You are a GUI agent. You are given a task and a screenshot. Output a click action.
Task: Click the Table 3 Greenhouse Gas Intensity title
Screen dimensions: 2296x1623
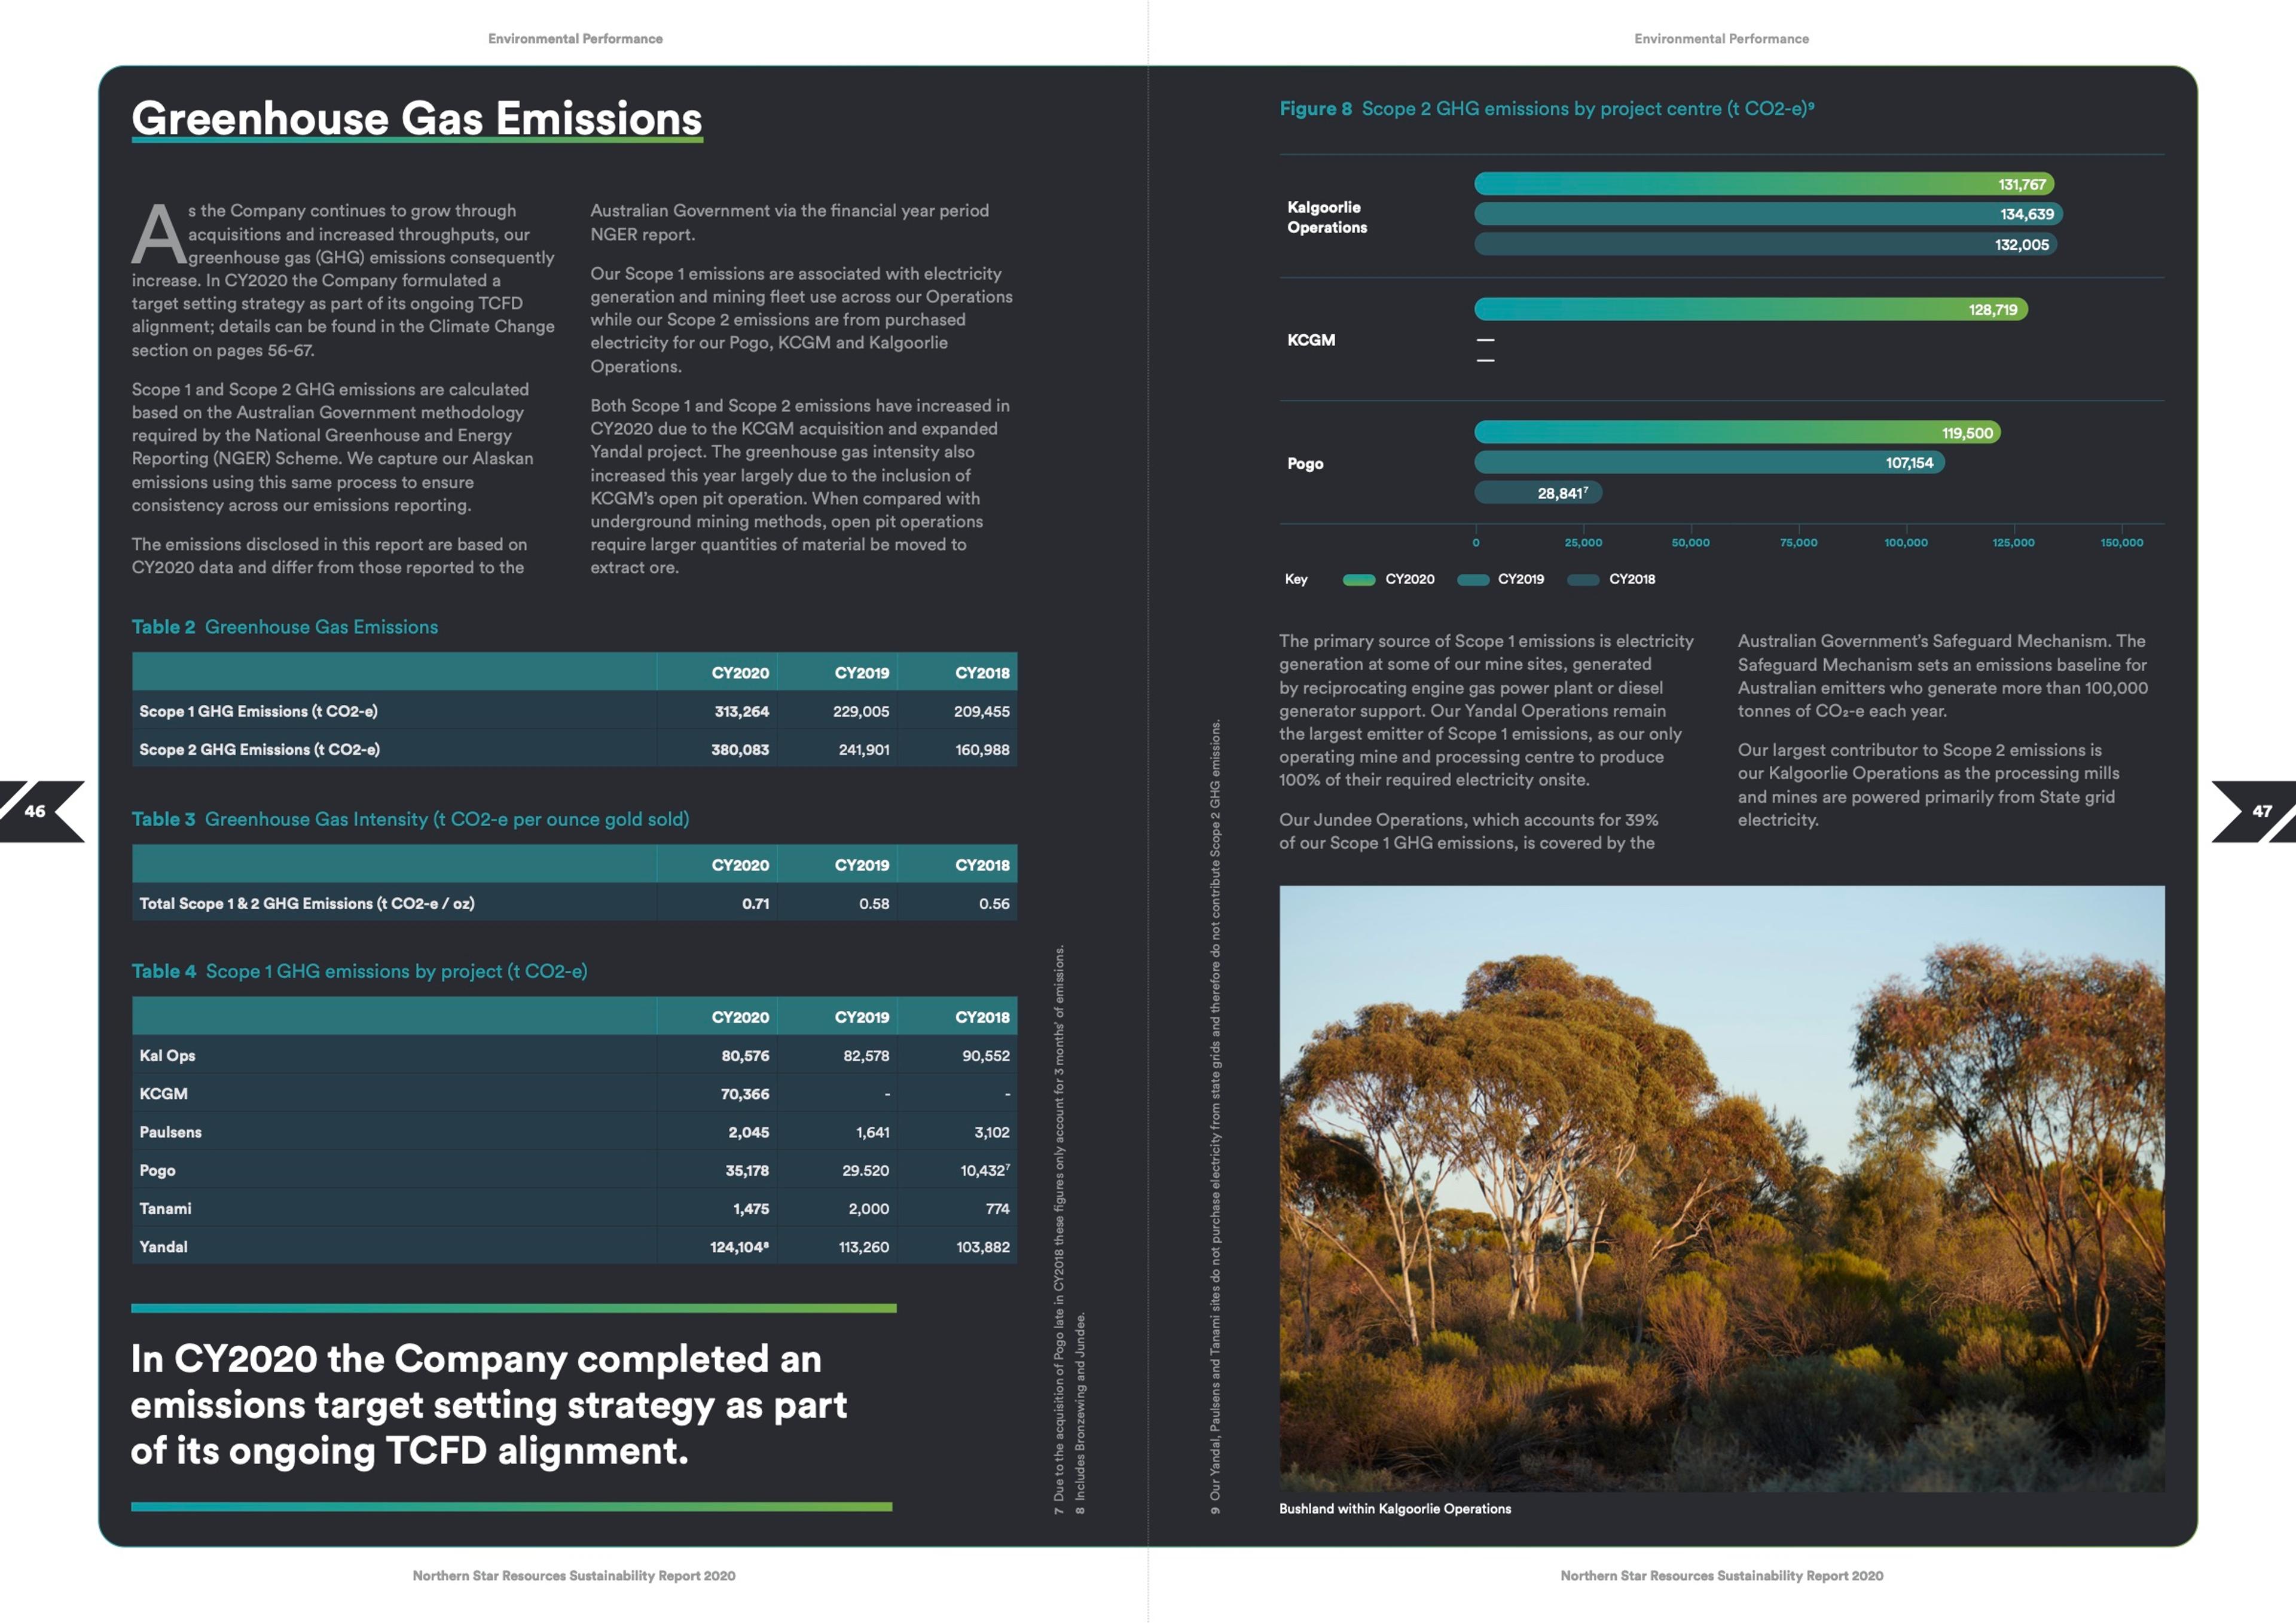(x=410, y=819)
